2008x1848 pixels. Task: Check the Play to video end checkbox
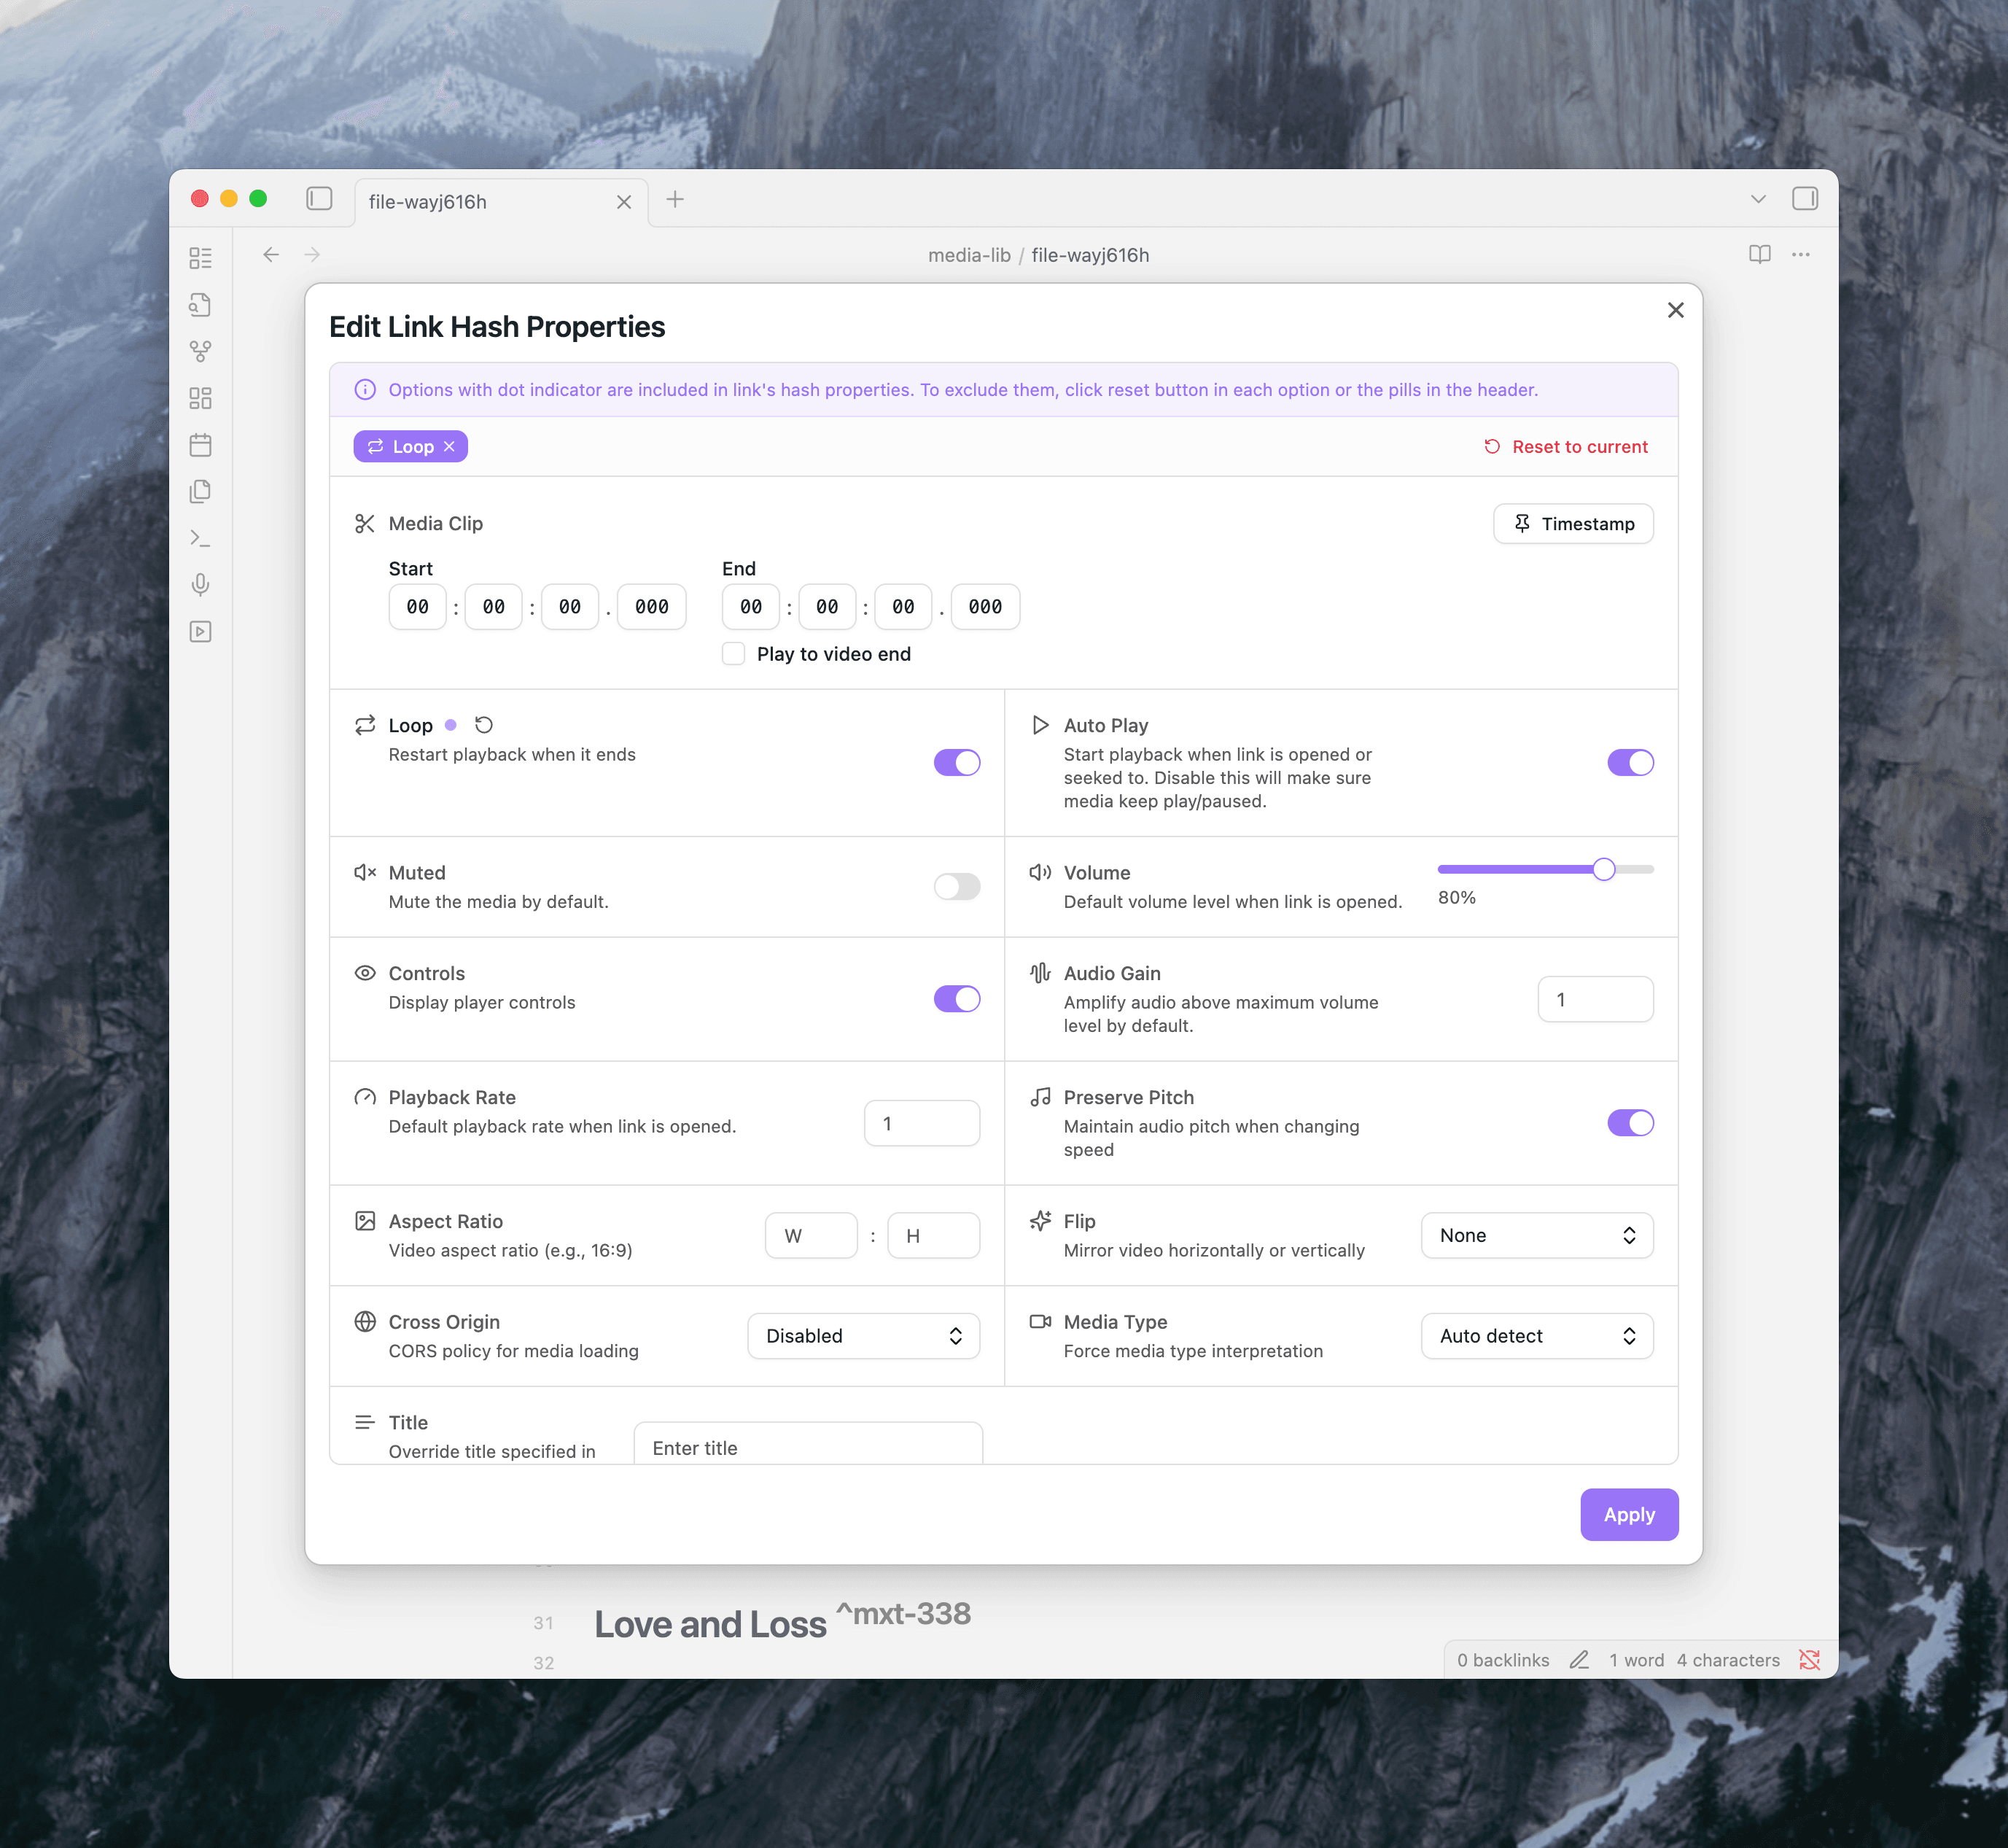coord(733,653)
